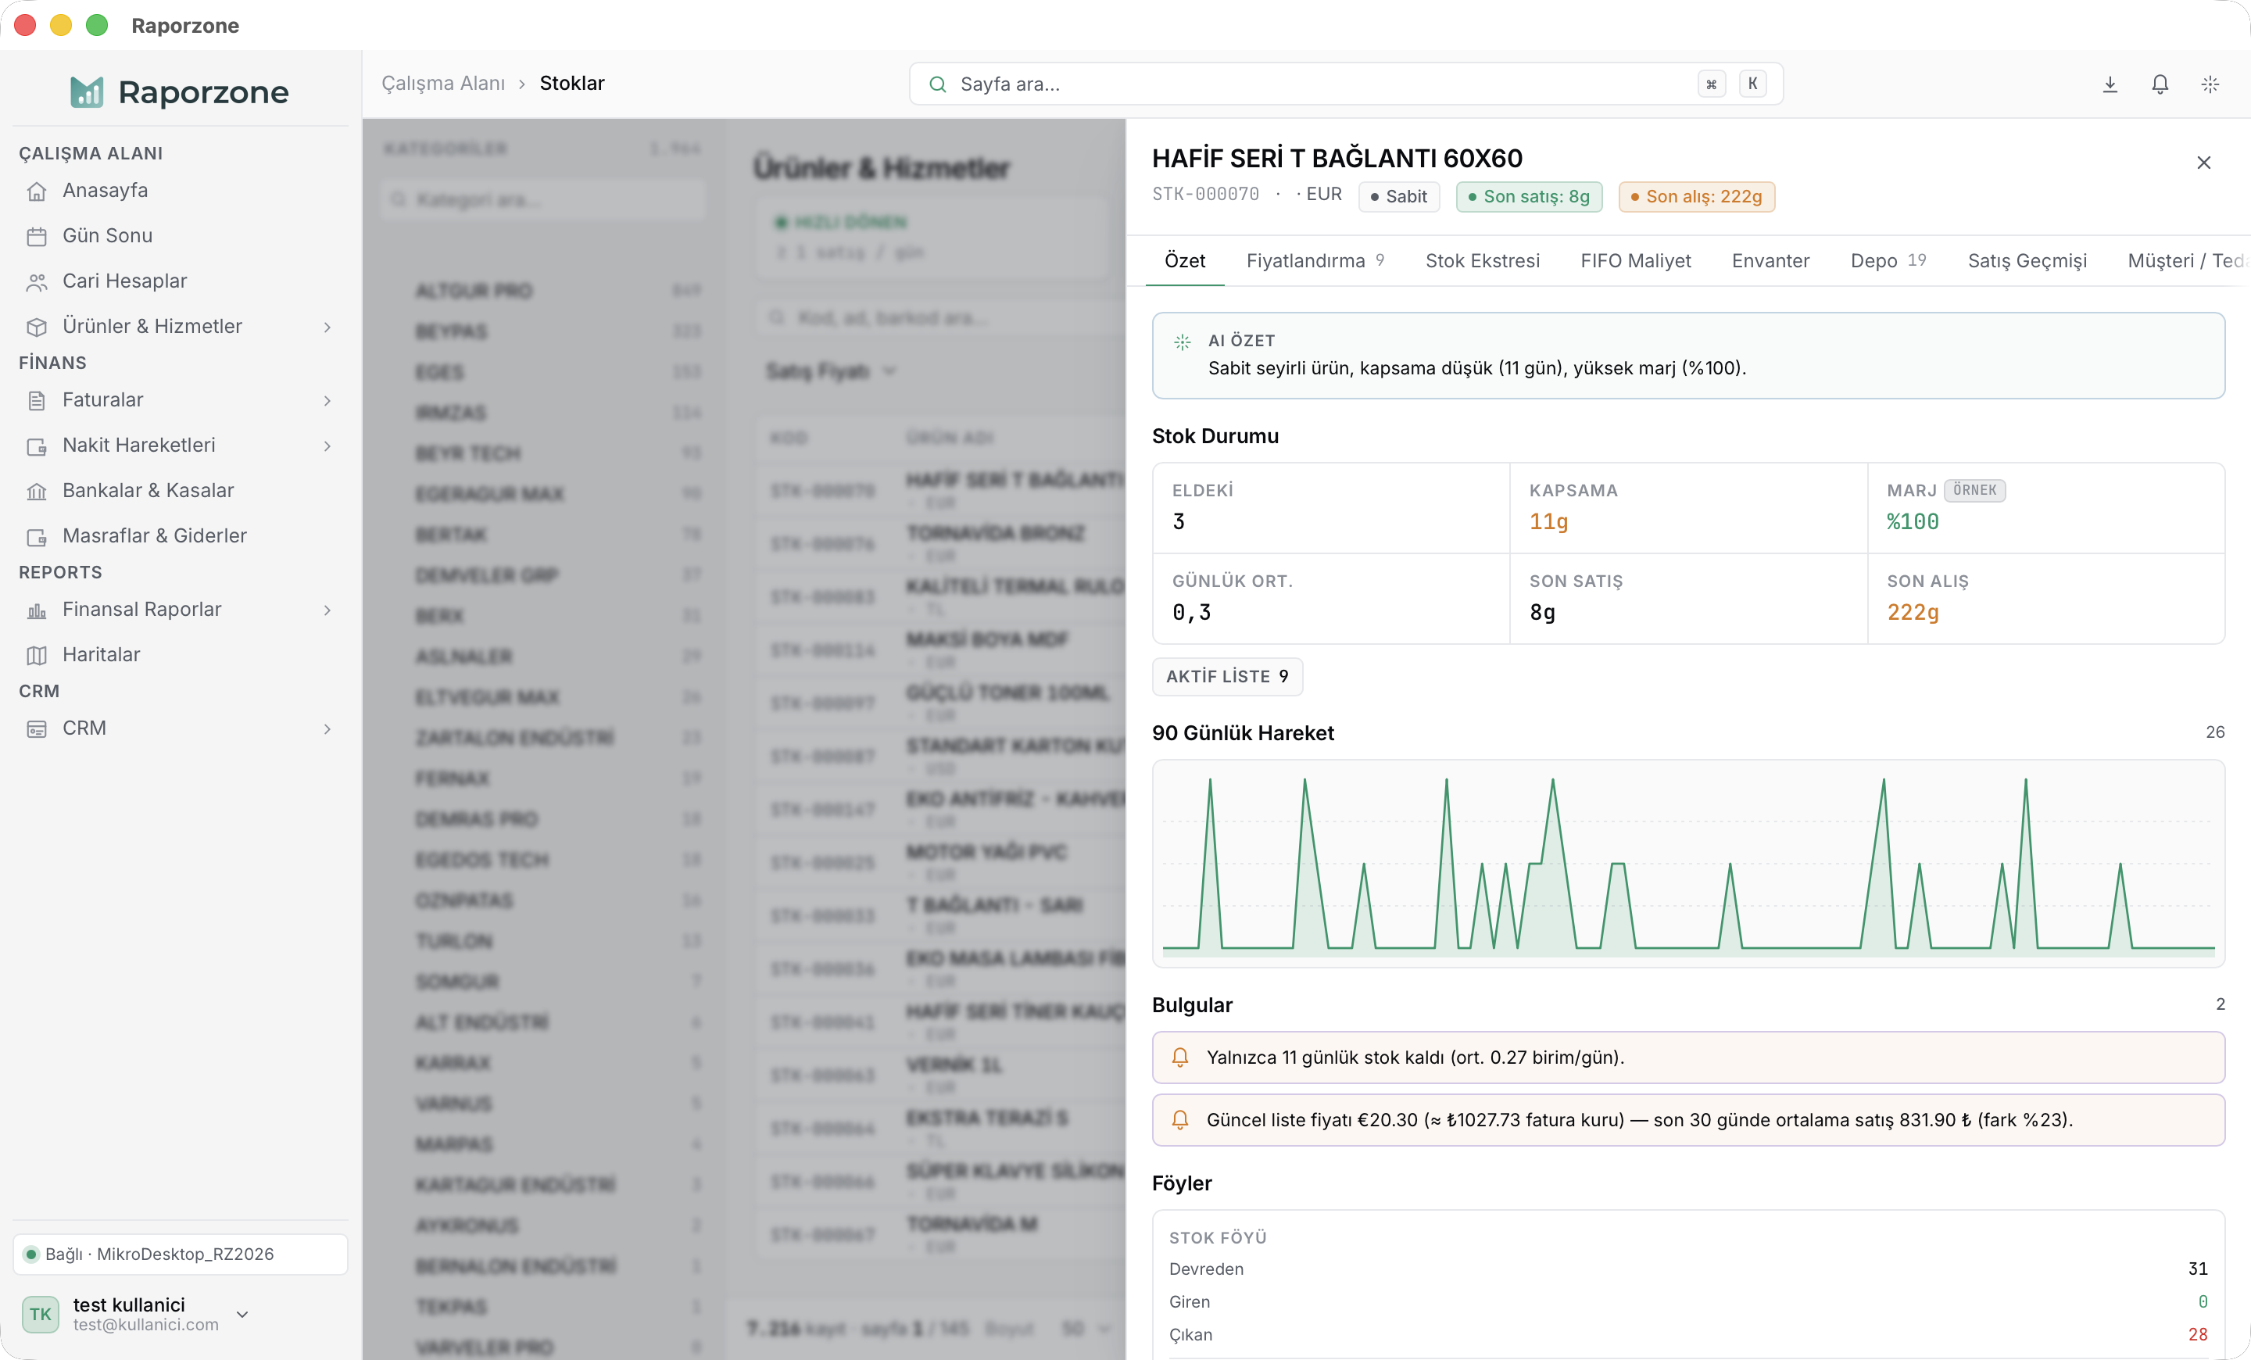Click the Command K shortcut hint

click(x=1732, y=84)
